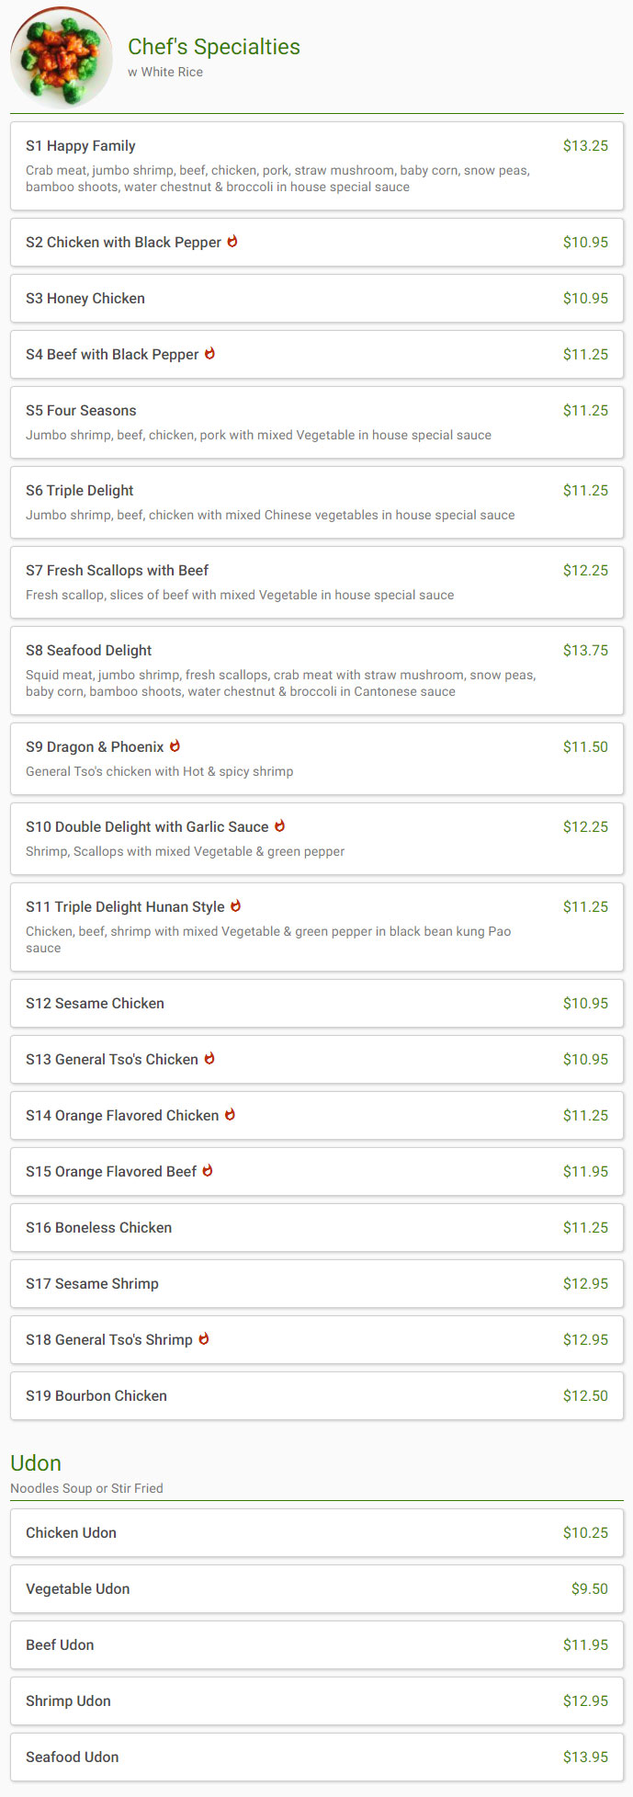Choose Seafood Udon
The height and width of the screenshot is (1797, 633).
click(317, 1757)
